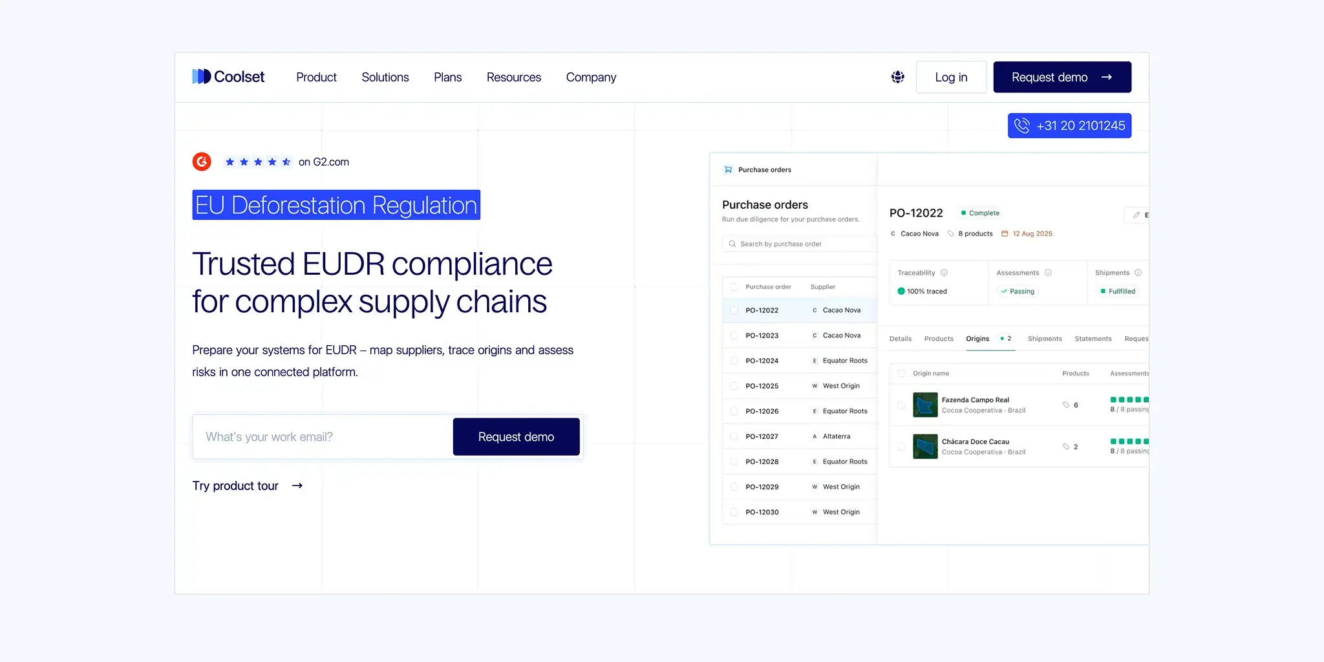Open the Chácara Doce Cacau map thumbnail
1324x662 pixels.
click(x=925, y=447)
